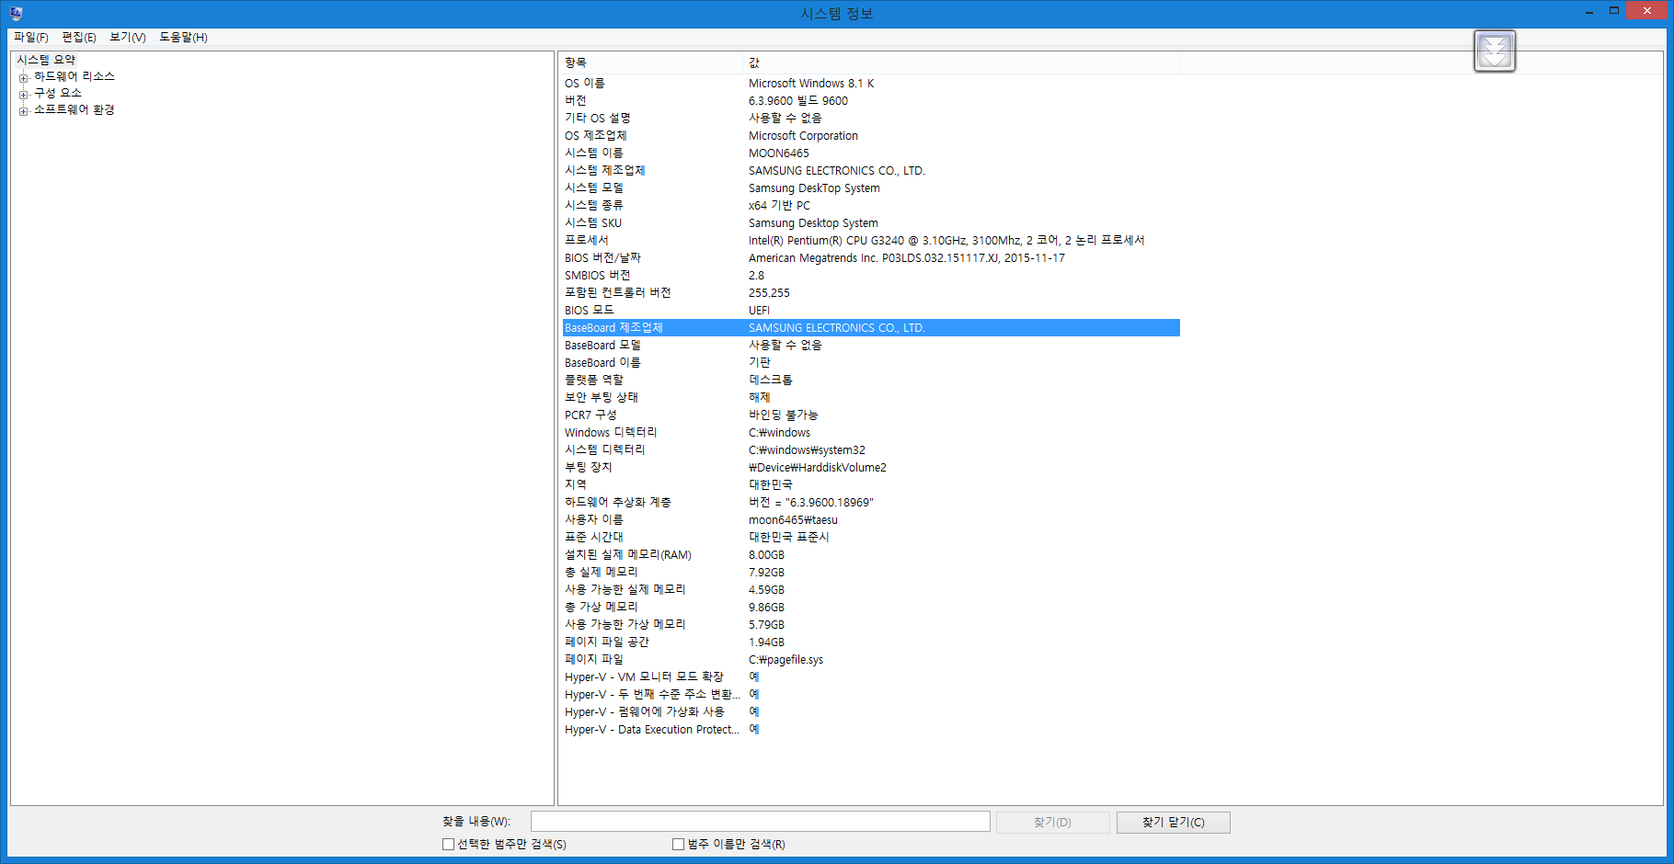Select the 기타 OS 설명 row
This screenshot has width=1674, height=864.
(x=871, y=119)
